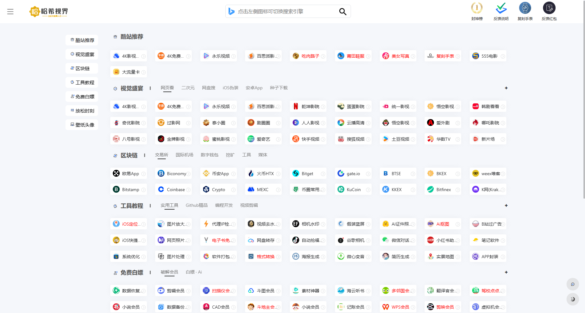Click the MEXC icon
Screen dimensions: 585x313
[251, 190]
